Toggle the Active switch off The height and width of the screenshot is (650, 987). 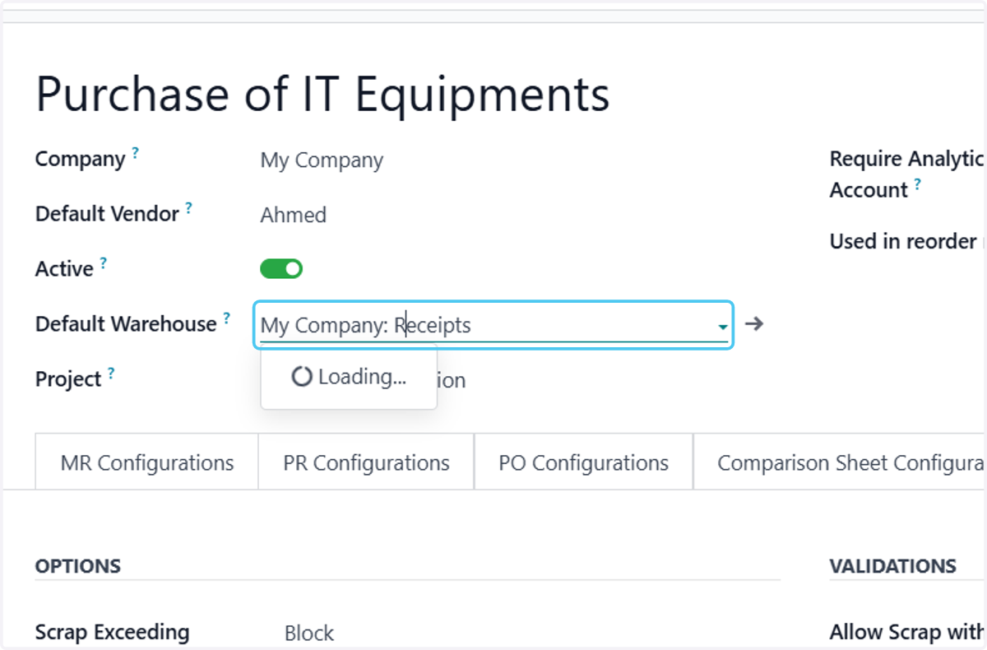click(281, 269)
